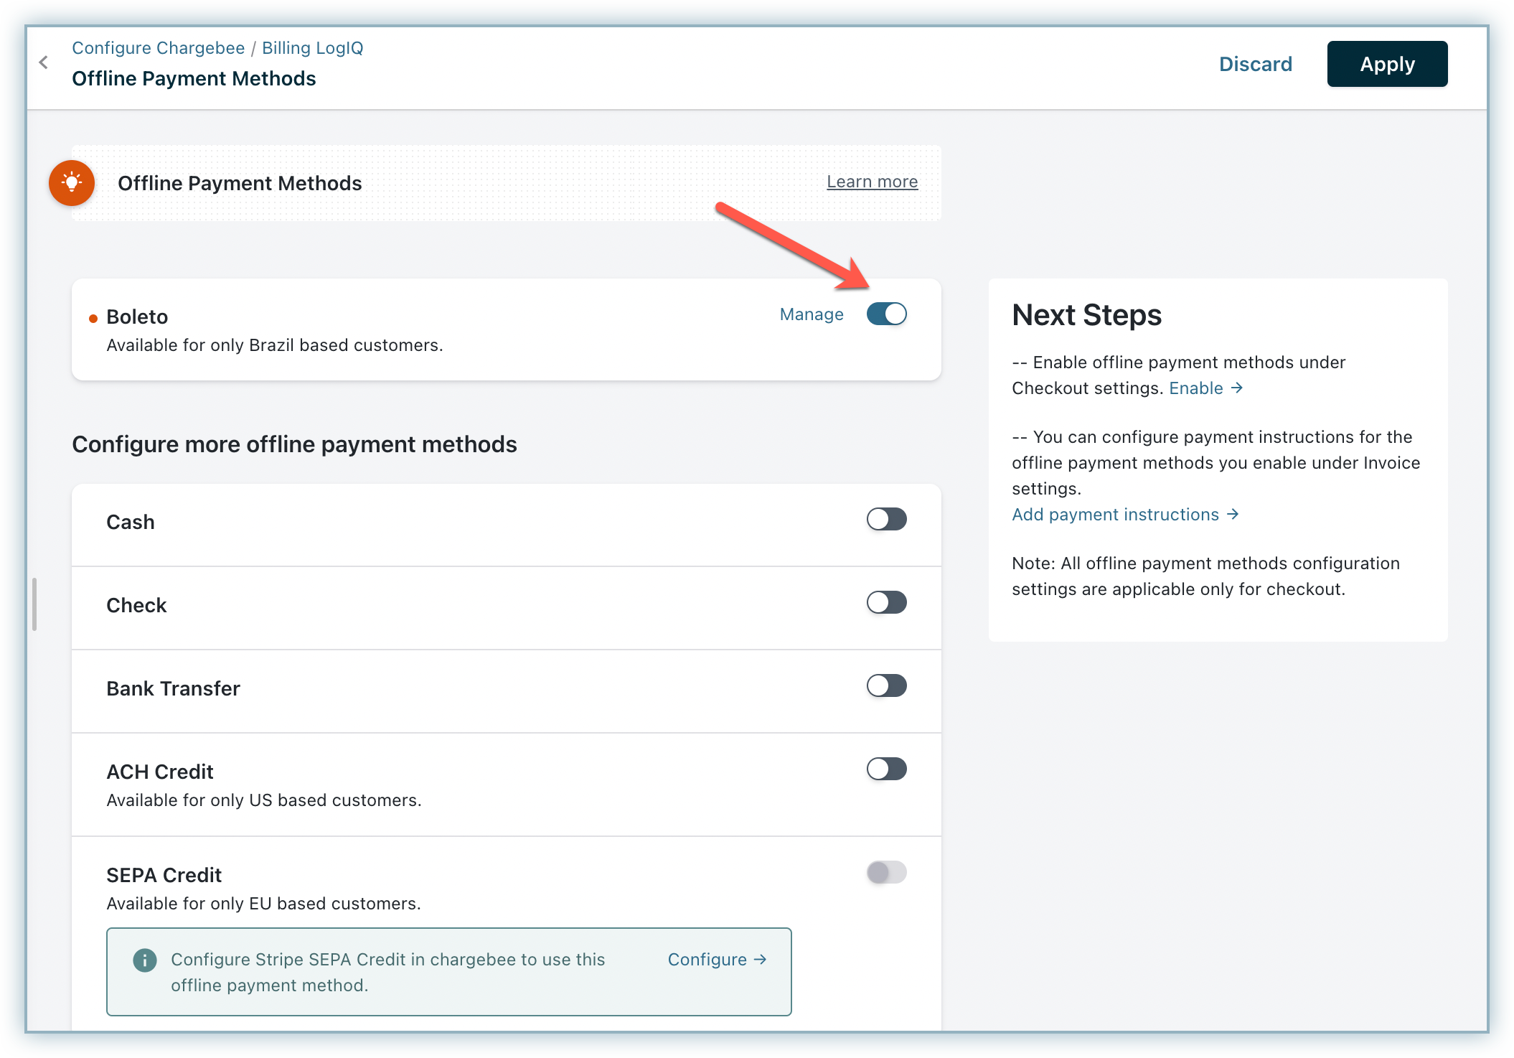
Task: Go to Billing LogIQ breadcrumb
Action: pos(312,48)
